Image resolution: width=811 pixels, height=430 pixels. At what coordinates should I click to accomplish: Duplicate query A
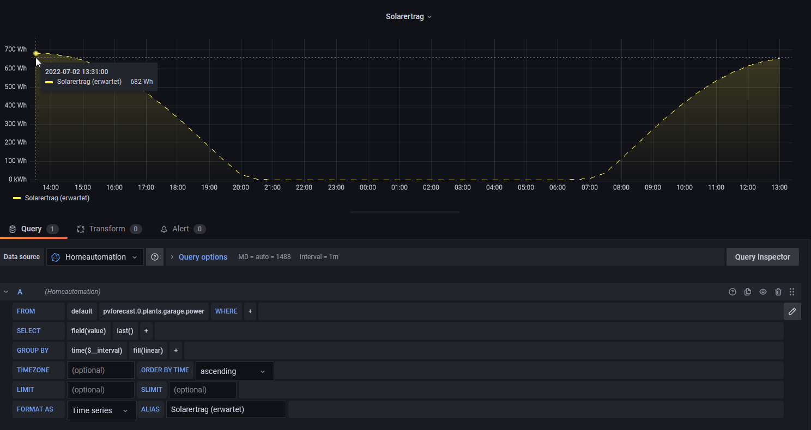point(748,292)
